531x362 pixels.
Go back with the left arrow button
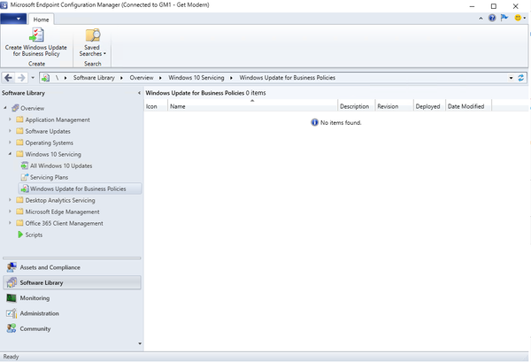point(9,78)
